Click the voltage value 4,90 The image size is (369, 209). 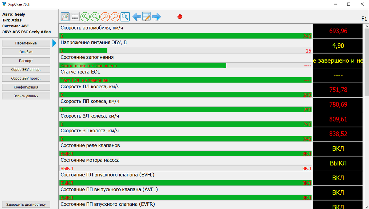pyautogui.click(x=338, y=46)
